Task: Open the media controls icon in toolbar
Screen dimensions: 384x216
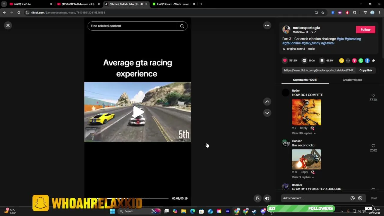Action: pos(365,13)
